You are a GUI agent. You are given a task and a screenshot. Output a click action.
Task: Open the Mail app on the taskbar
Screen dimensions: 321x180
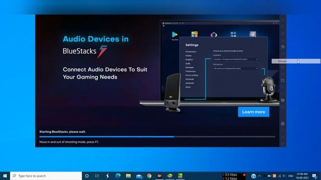pyautogui.click(x=139, y=175)
